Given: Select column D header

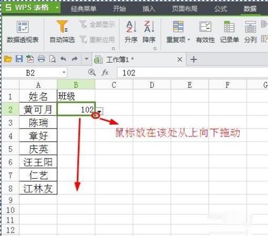Looking at the screenshot, I should [152, 85].
